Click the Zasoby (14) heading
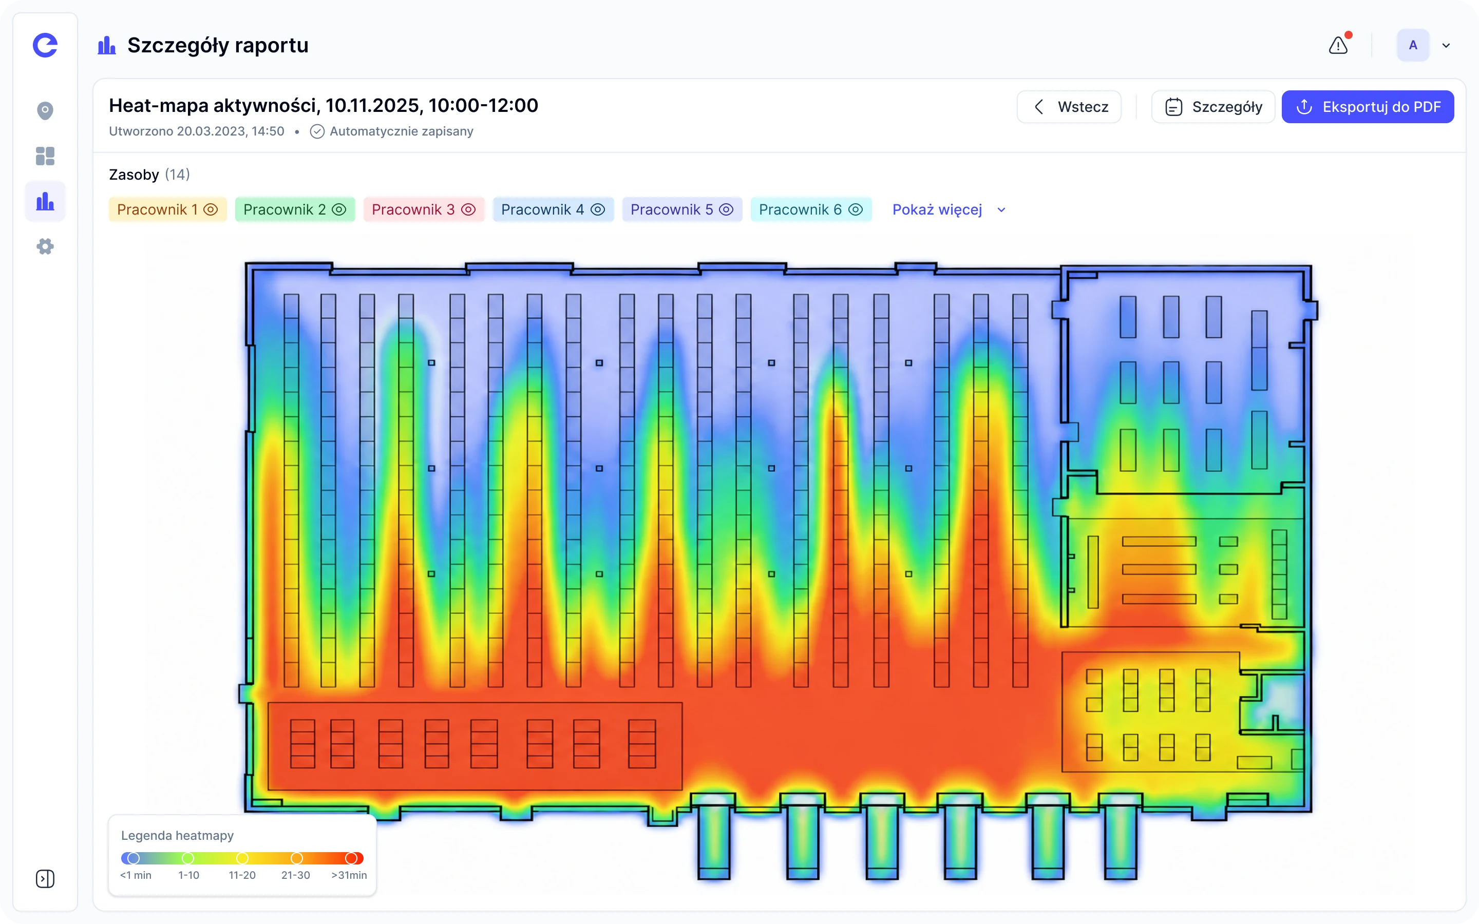The image size is (1479, 924). [149, 175]
